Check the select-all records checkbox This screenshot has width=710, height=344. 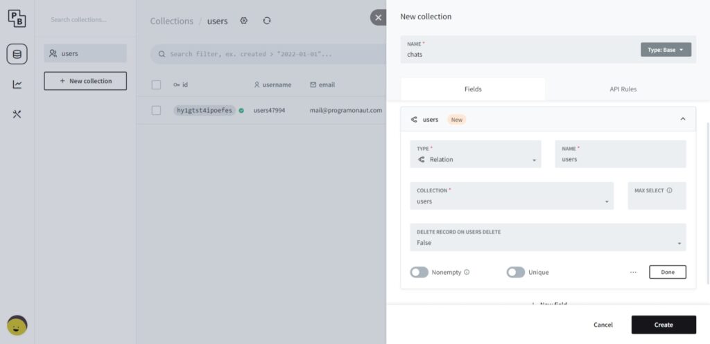pos(156,84)
